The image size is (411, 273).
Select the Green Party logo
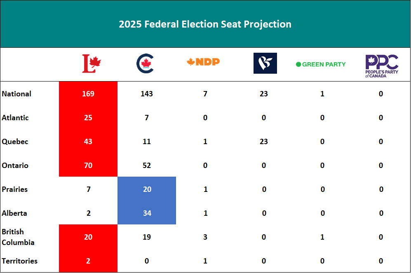pyautogui.click(x=321, y=64)
